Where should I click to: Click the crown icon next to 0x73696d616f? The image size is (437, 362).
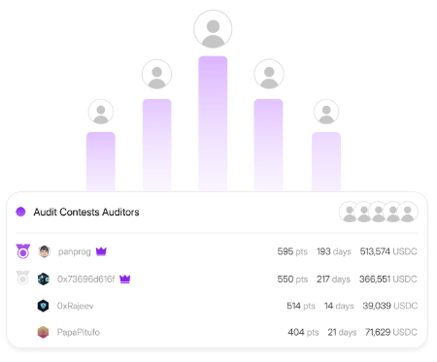(125, 279)
